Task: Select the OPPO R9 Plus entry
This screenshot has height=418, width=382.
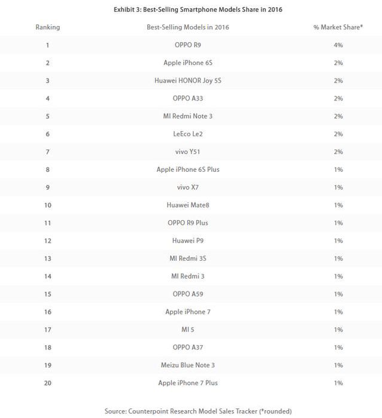Action: coord(188,222)
